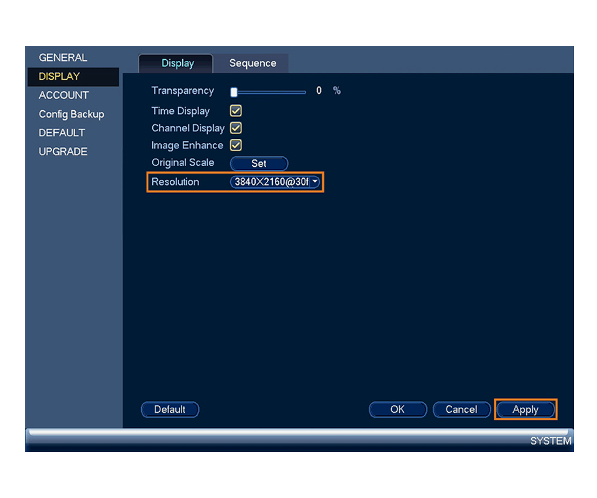Switch to the Sequence tab
Image resolution: width=597 pixels, height=498 pixels.
pos(252,63)
